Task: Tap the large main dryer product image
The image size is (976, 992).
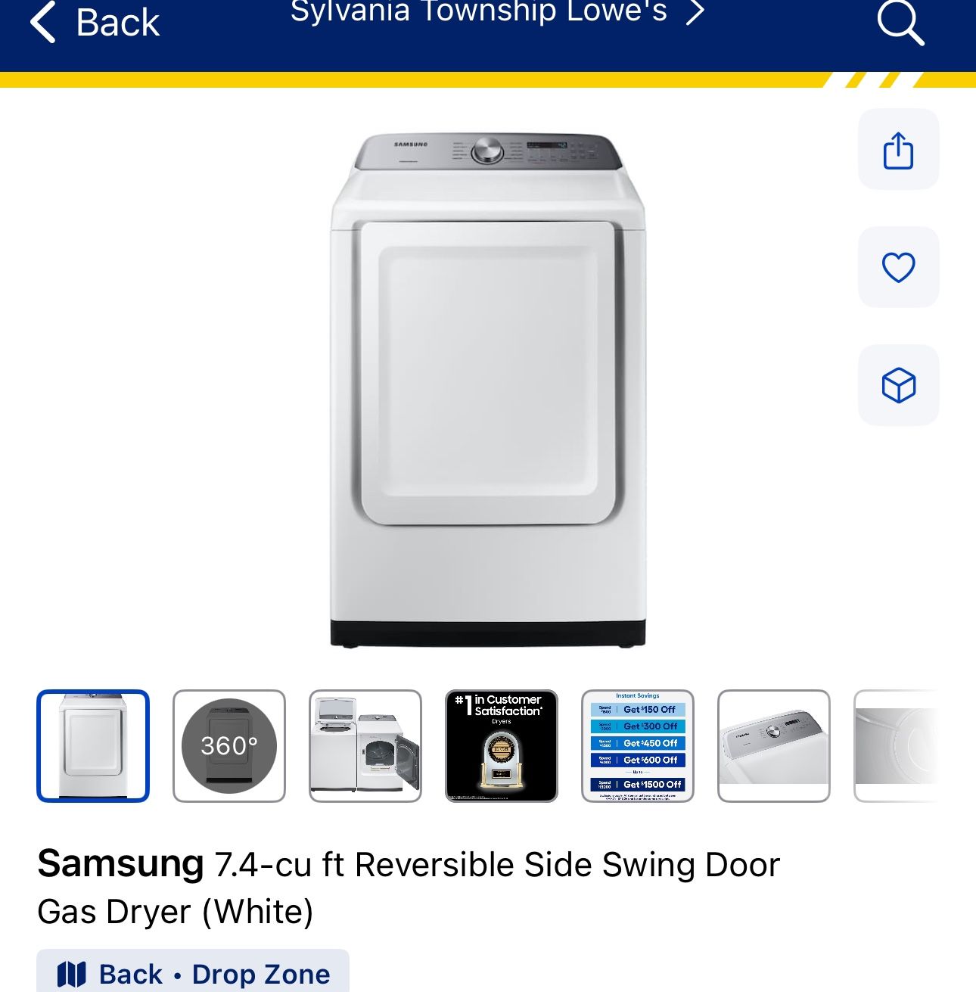Action: coord(488,391)
